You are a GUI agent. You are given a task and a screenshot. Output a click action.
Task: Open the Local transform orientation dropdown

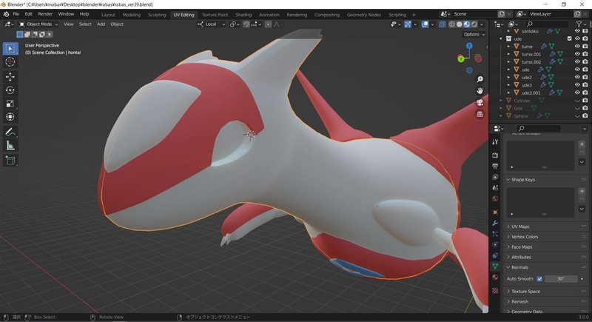[x=211, y=24]
